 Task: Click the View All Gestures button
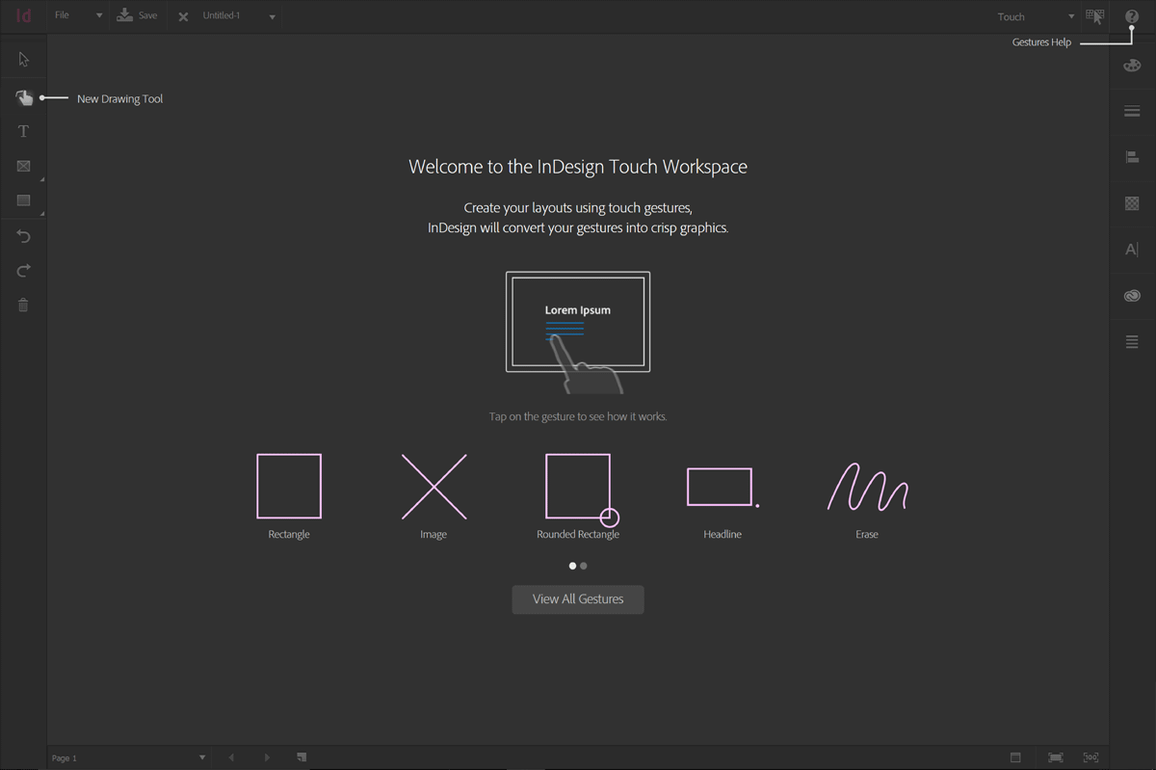[x=578, y=599]
